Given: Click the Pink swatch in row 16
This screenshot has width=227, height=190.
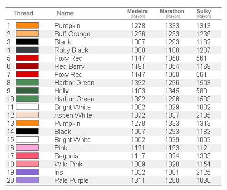Looking at the screenshot, I should (x=27, y=147).
